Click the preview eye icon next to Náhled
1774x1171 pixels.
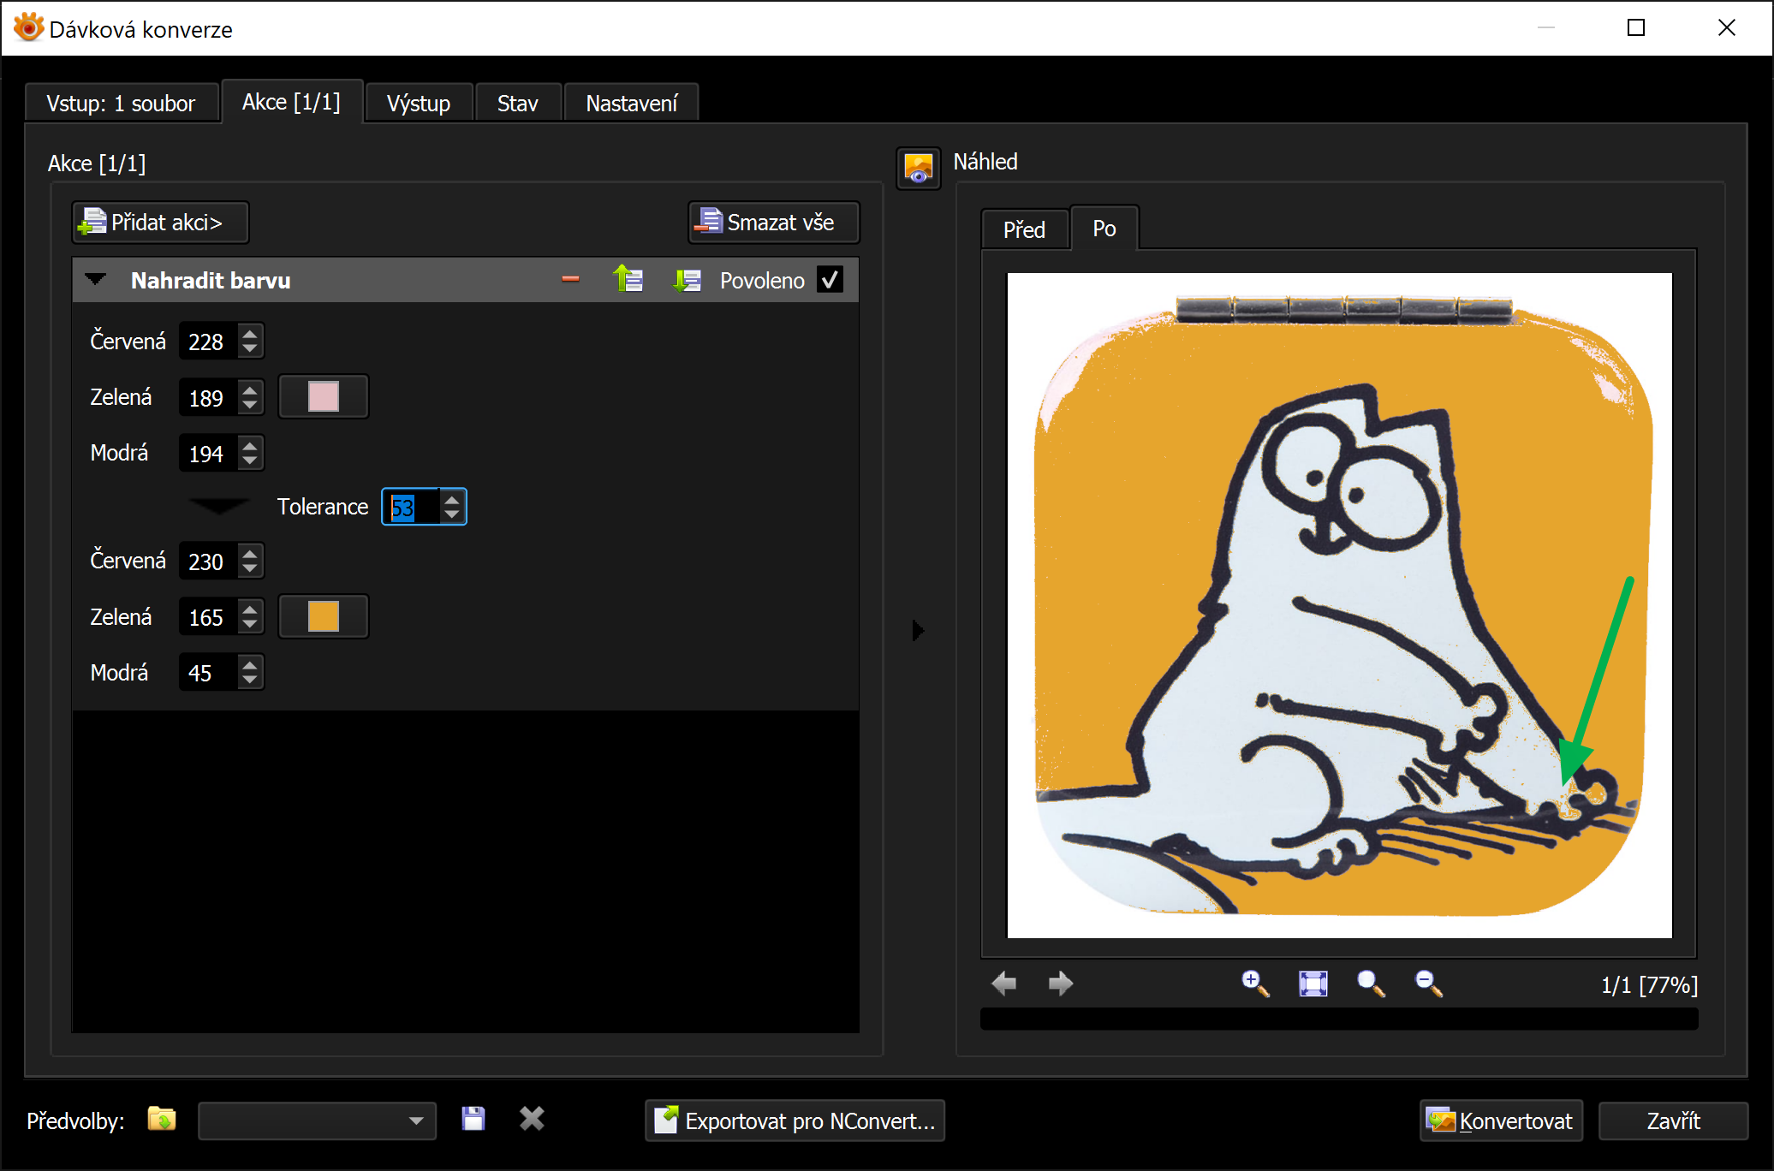coord(918,167)
